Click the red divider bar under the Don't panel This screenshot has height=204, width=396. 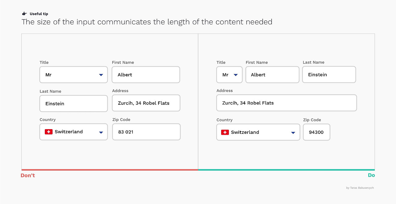pyautogui.click(x=110, y=169)
